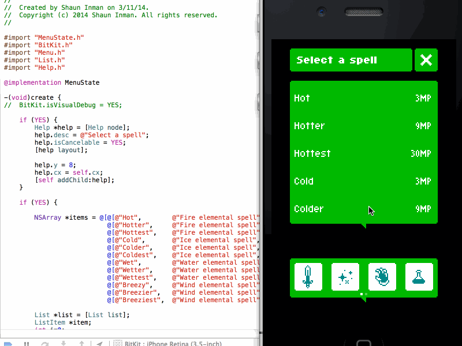Click the code editor horizontal scrollbar
Image resolution: width=462 pixels, height=346 pixels.
[130, 334]
